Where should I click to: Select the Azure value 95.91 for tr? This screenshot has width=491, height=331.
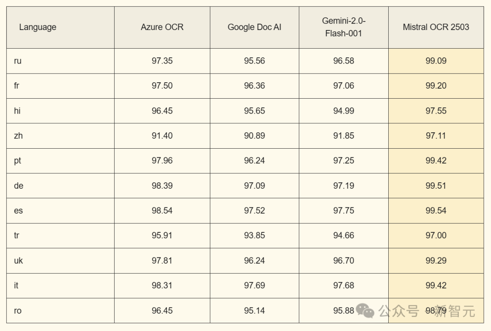[162, 236]
